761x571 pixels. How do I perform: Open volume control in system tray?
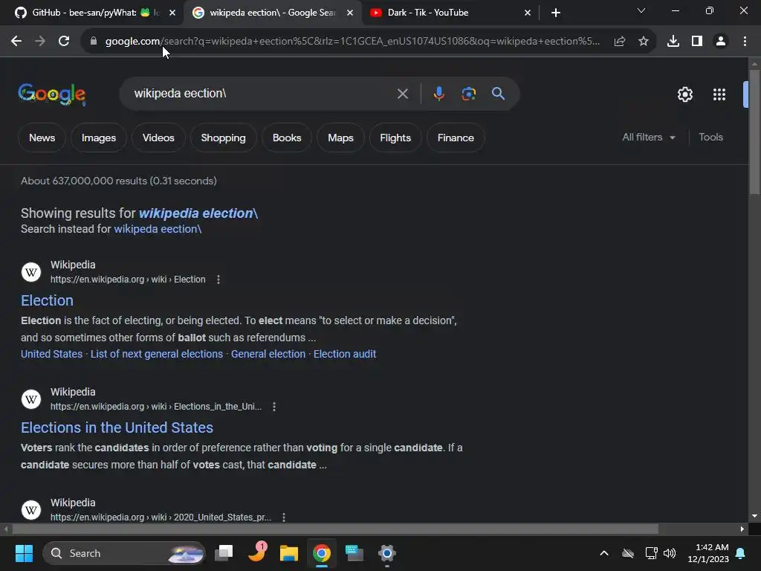pos(670,553)
